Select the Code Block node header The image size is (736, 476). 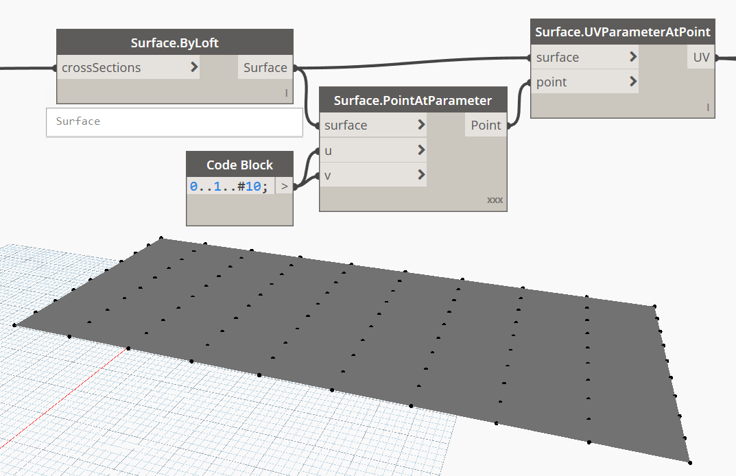(239, 165)
